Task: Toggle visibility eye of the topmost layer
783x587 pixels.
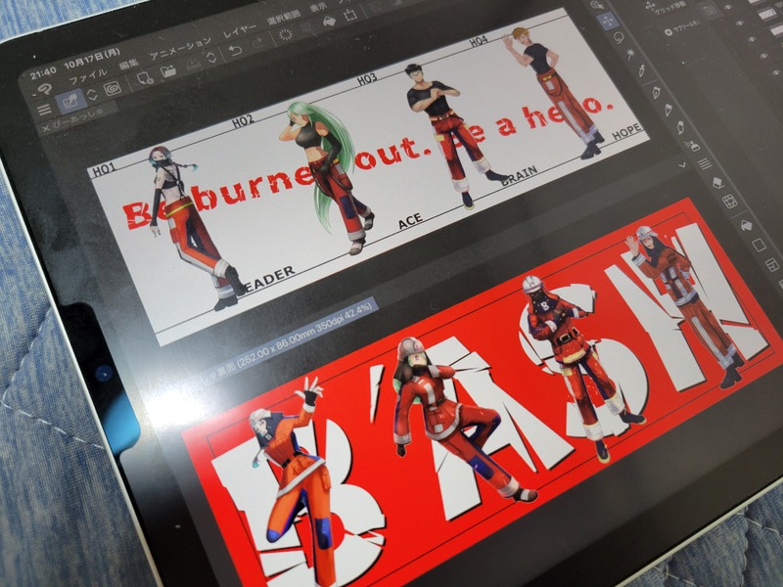Action: pyautogui.click(x=728, y=5)
